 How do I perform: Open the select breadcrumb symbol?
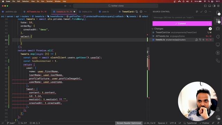point(144,16)
